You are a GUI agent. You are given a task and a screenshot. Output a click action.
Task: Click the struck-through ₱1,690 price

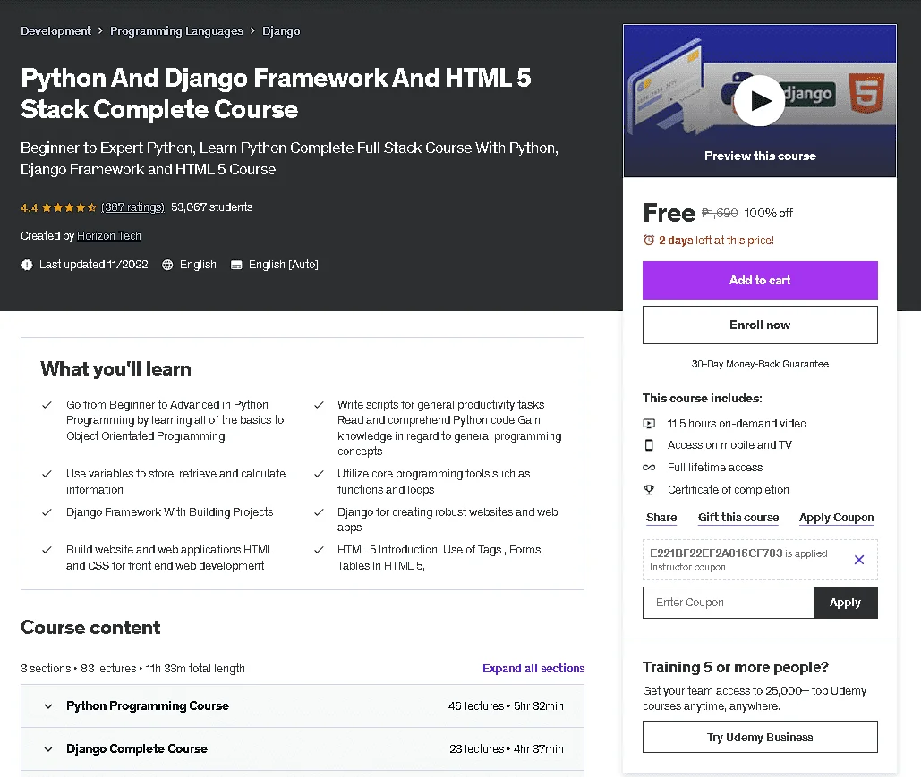(x=720, y=213)
